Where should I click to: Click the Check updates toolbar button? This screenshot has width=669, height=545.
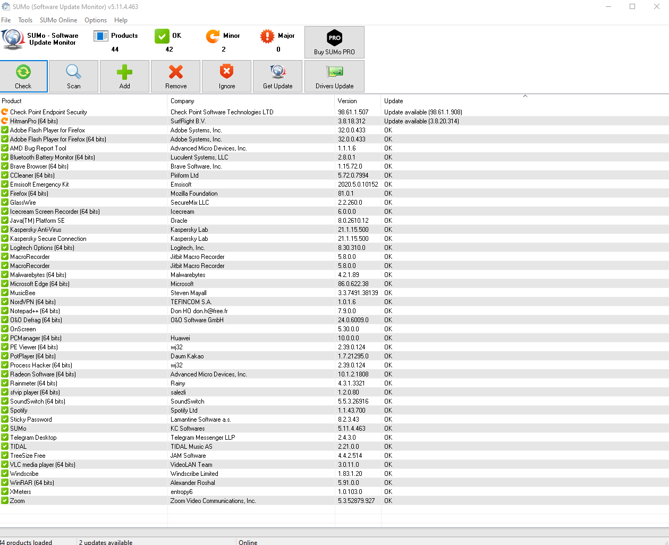pyautogui.click(x=24, y=76)
